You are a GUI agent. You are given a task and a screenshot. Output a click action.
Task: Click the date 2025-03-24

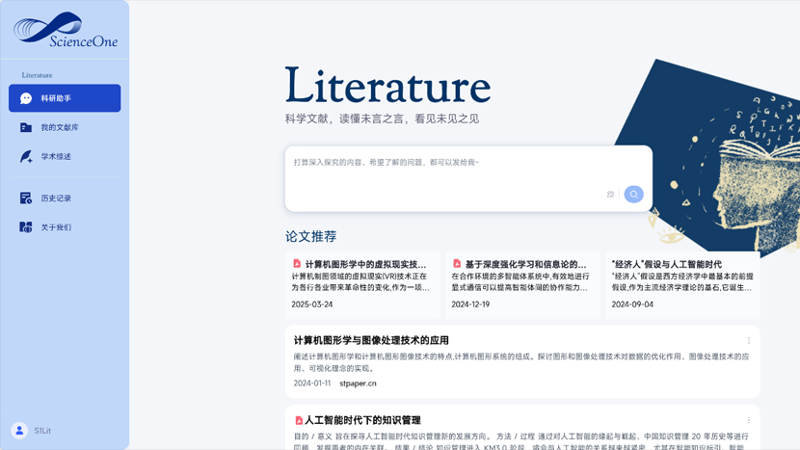pos(311,304)
